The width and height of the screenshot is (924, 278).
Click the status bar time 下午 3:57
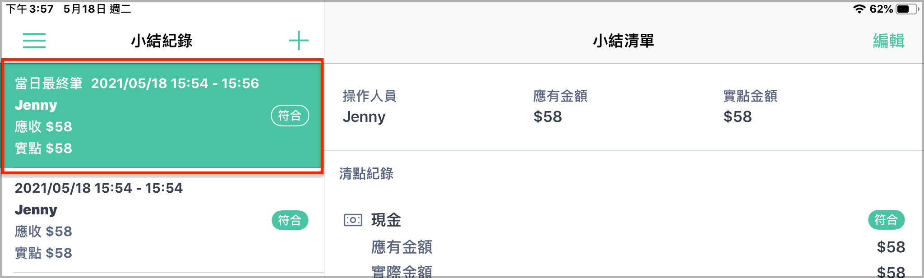pyautogui.click(x=30, y=9)
